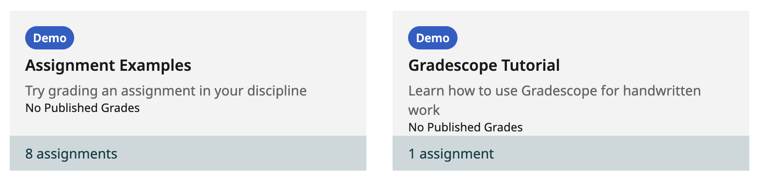Click the word 'Tutorial' in the right card title
The width and height of the screenshot is (758, 191).
[x=530, y=65]
